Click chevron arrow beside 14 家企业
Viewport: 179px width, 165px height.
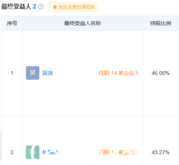(137, 73)
